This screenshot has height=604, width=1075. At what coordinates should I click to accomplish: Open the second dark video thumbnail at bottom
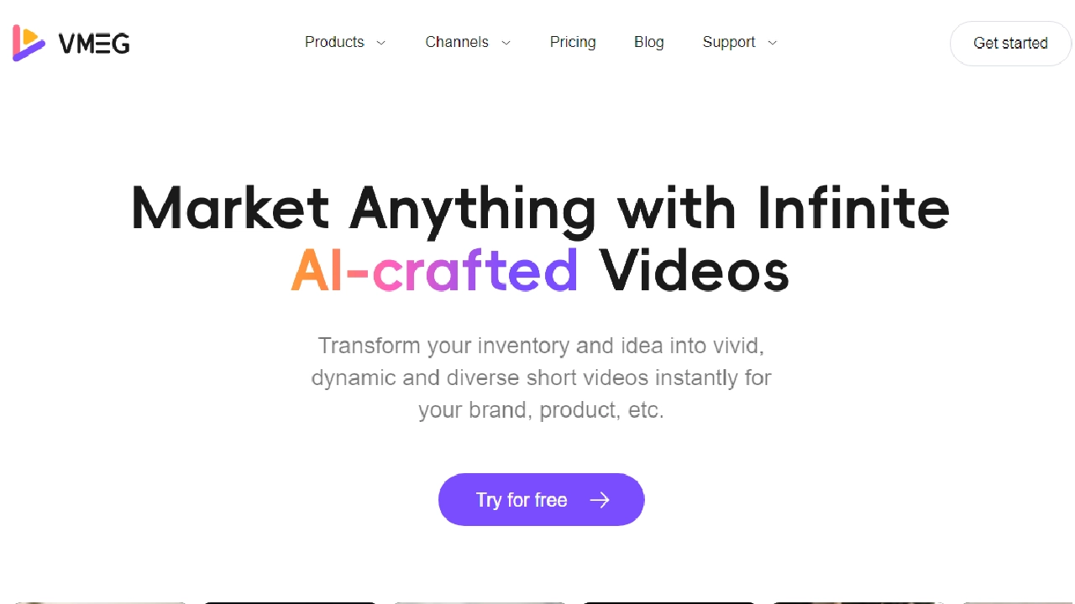pos(669,602)
